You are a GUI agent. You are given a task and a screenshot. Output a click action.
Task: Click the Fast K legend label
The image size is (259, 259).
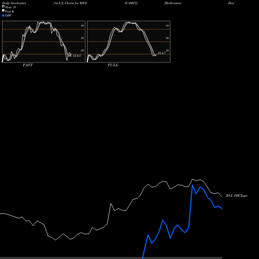coord(10,11)
